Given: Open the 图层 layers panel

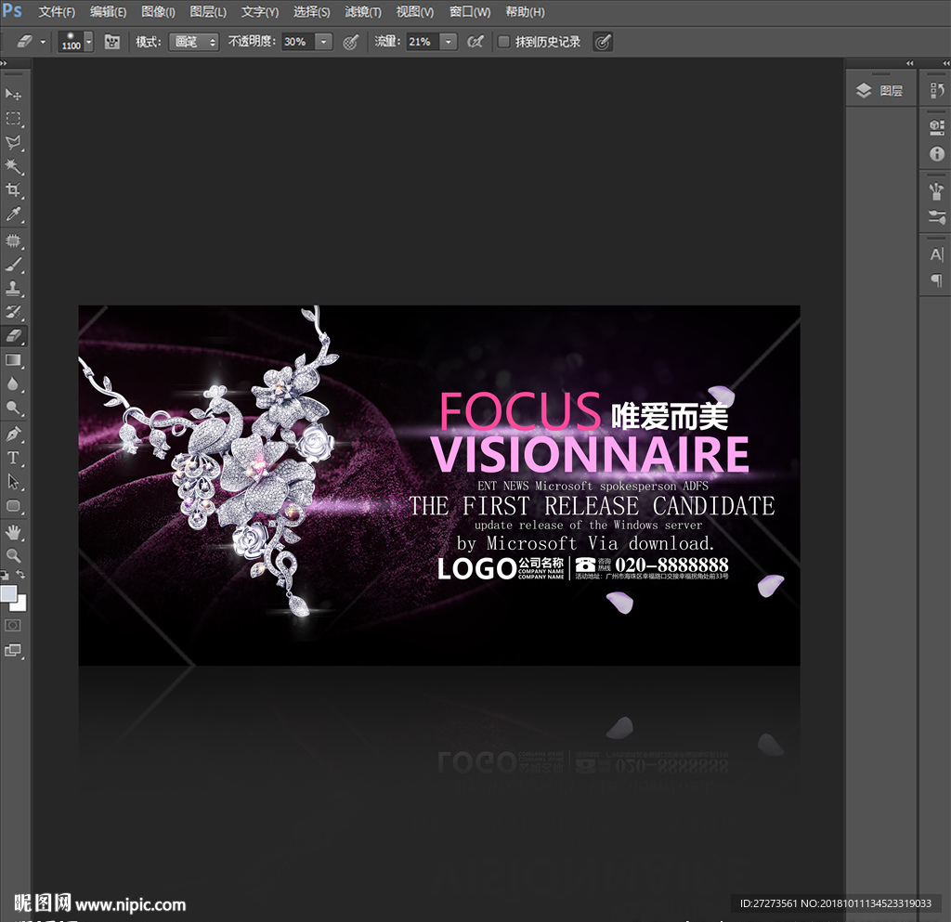Looking at the screenshot, I should [x=879, y=90].
